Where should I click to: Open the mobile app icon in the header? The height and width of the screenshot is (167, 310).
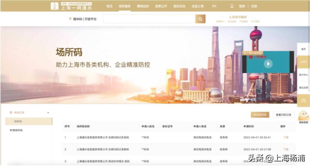(232, 6)
